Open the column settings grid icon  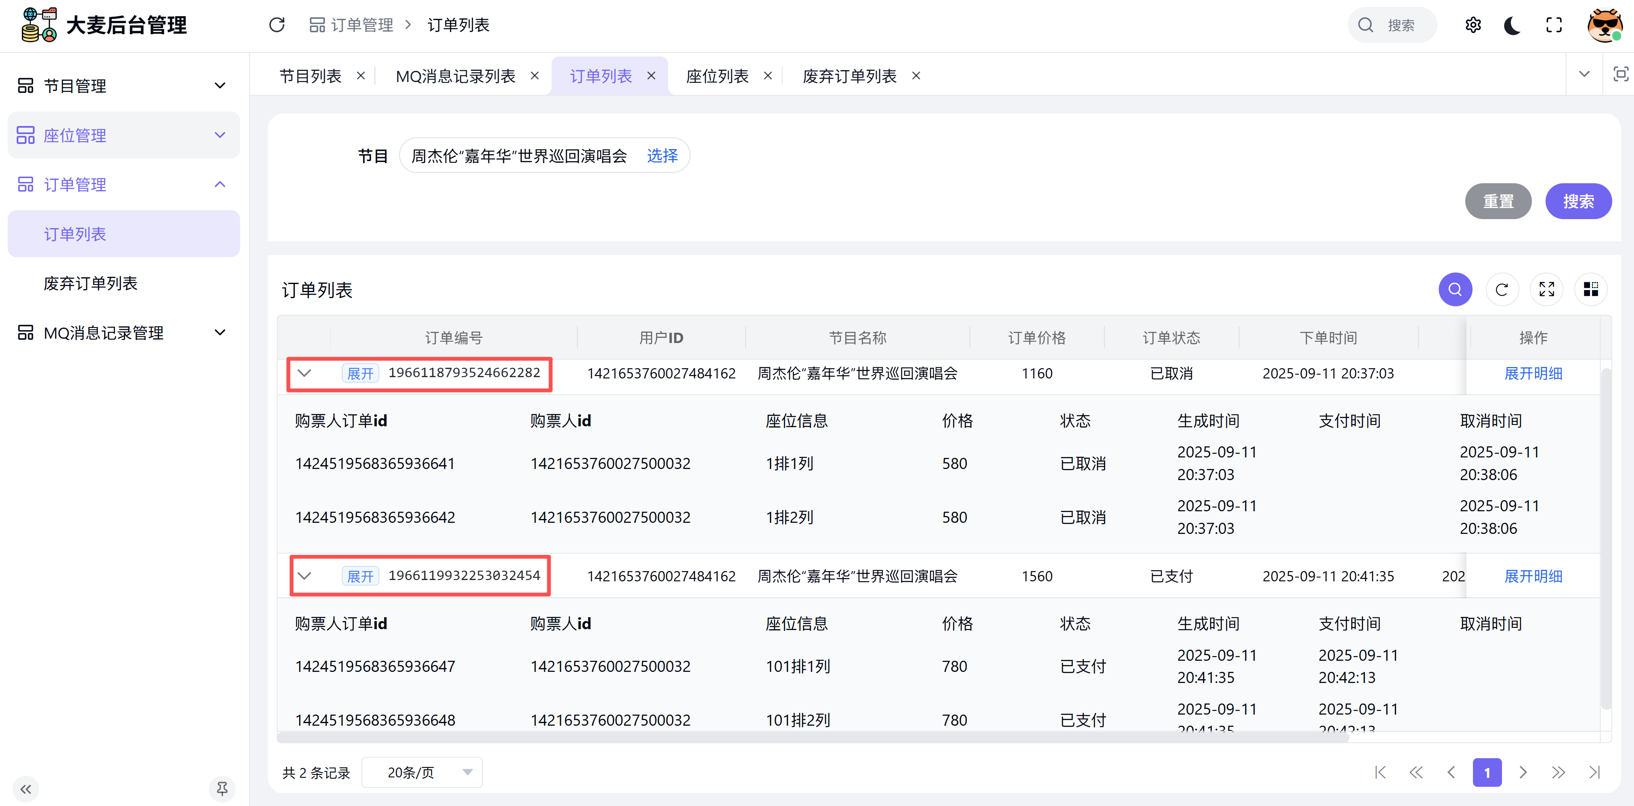[1590, 290]
